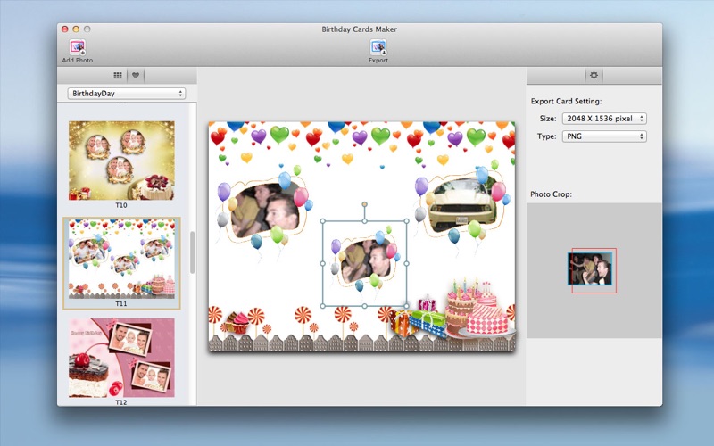714x446 pixels.
Task: Click the T11 template label
Action: click(x=121, y=303)
